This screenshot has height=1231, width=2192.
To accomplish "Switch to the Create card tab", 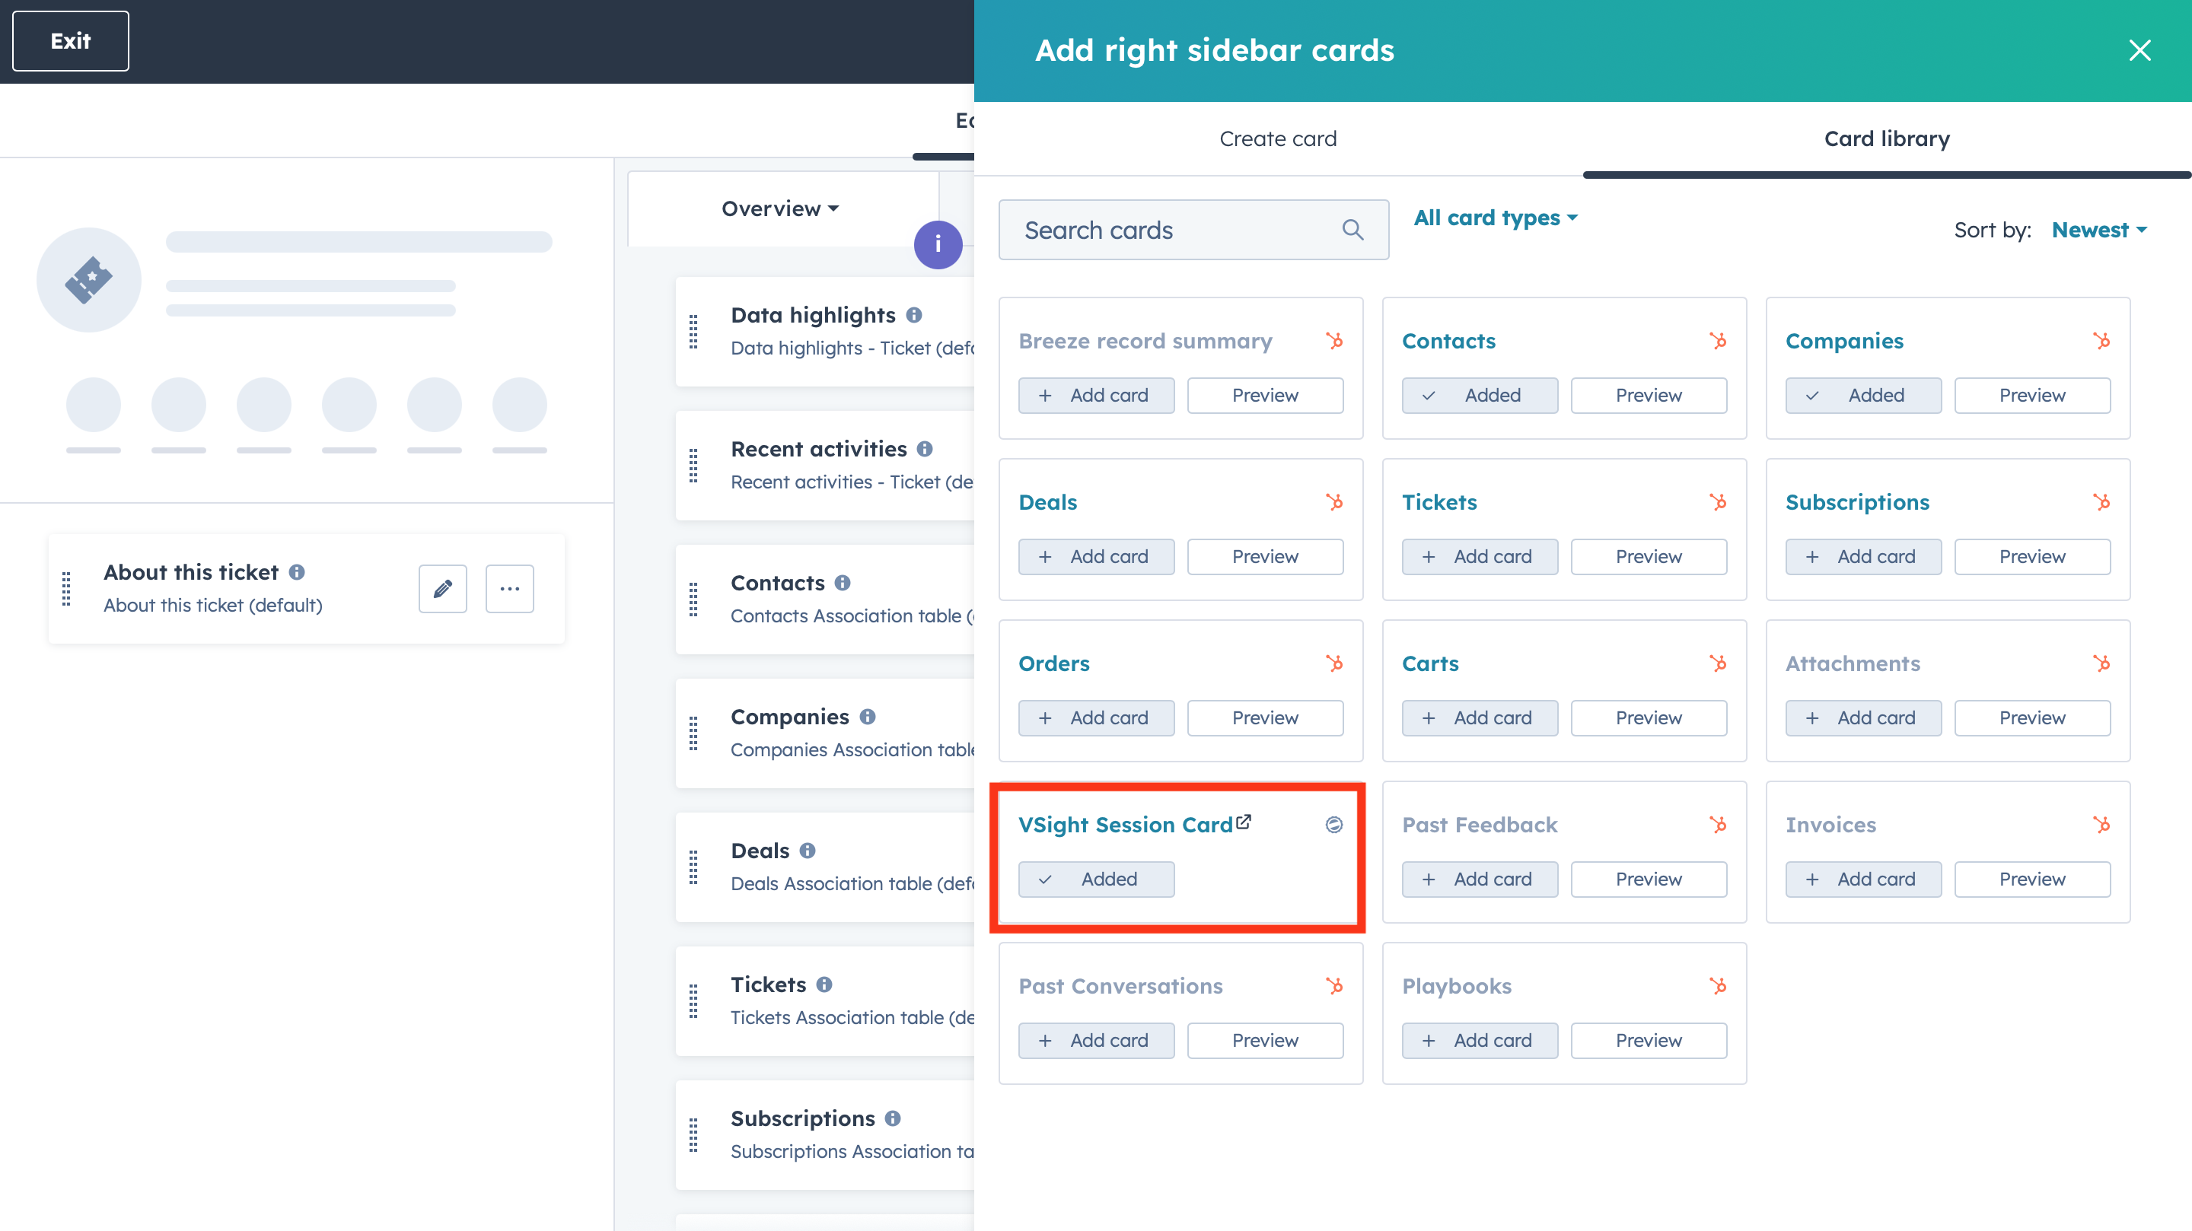I will [1278, 138].
